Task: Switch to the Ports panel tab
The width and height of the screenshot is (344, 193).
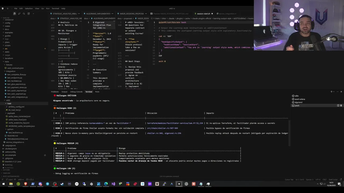Action: point(97,92)
